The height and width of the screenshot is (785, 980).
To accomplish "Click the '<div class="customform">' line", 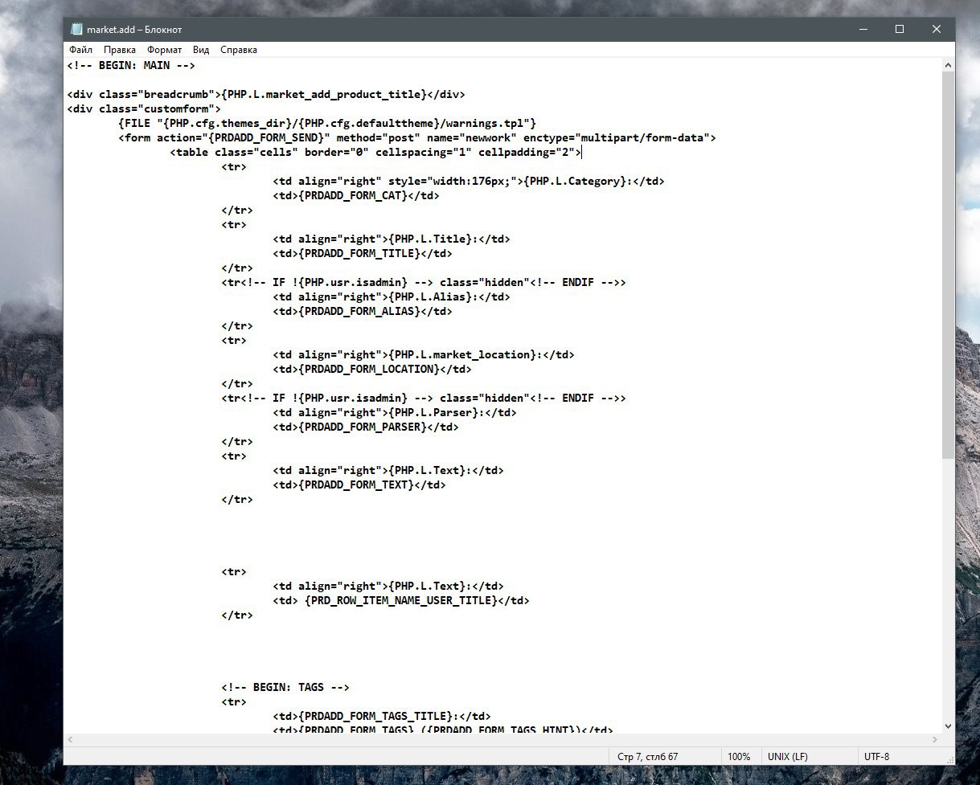I will 144,108.
